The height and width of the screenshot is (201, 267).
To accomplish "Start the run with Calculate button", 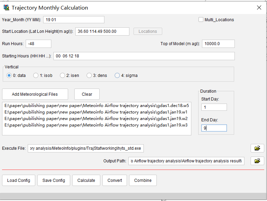I will (x=86, y=180).
